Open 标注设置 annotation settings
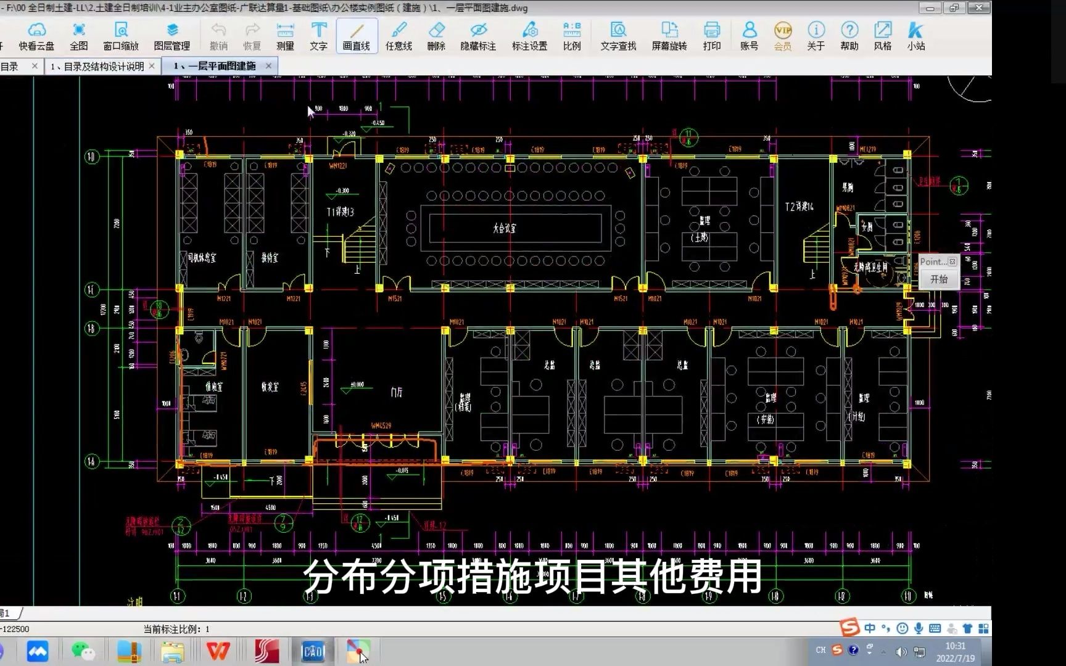Image resolution: width=1066 pixels, height=666 pixels. (529, 35)
